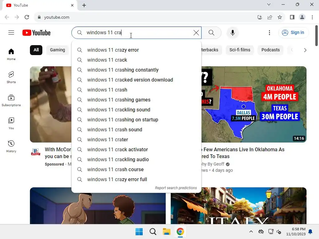
Task: Open Windows taskbar Search
Action: click(153, 232)
